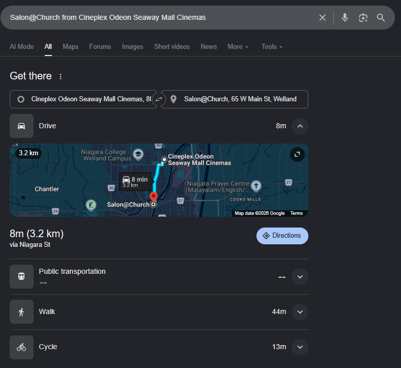Edit the Salon@Church destination field
401x368 pixels.
coord(235,99)
